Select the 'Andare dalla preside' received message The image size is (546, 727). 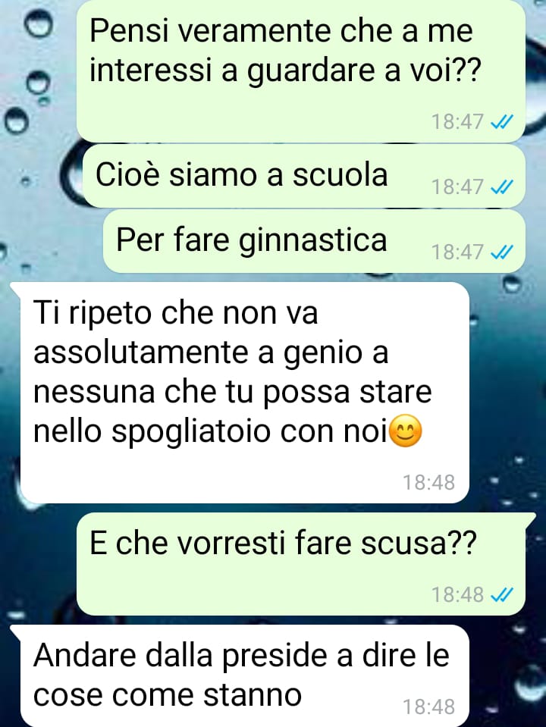click(244, 676)
